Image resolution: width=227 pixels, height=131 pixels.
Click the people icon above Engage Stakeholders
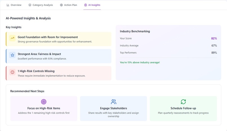[x=113, y=102]
